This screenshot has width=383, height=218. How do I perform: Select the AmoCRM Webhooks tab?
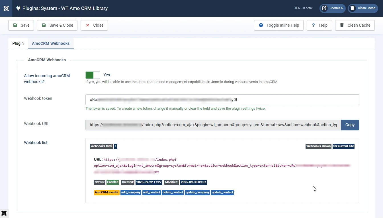[x=51, y=43]
